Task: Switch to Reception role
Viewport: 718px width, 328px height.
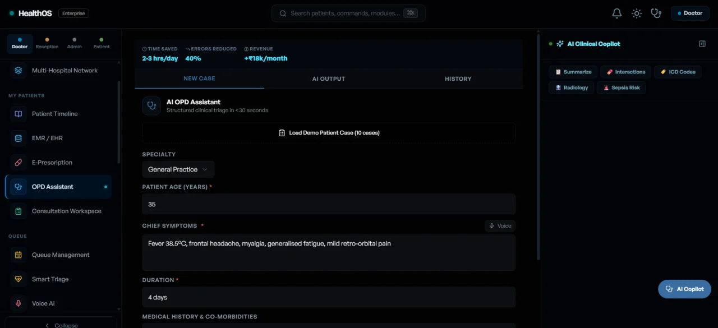Action: point(47,44)
